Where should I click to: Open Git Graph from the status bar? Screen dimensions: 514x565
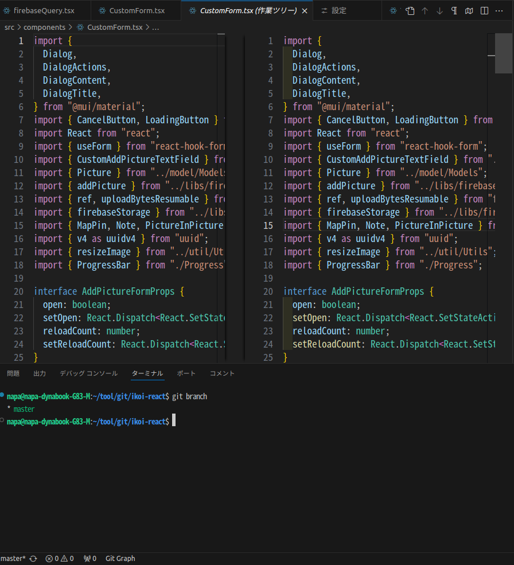coord(120,559)
